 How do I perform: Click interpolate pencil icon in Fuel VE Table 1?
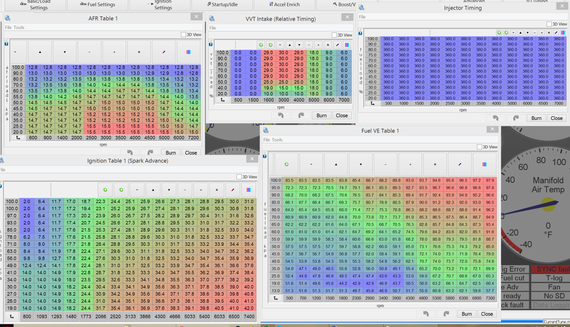[460, 164]
